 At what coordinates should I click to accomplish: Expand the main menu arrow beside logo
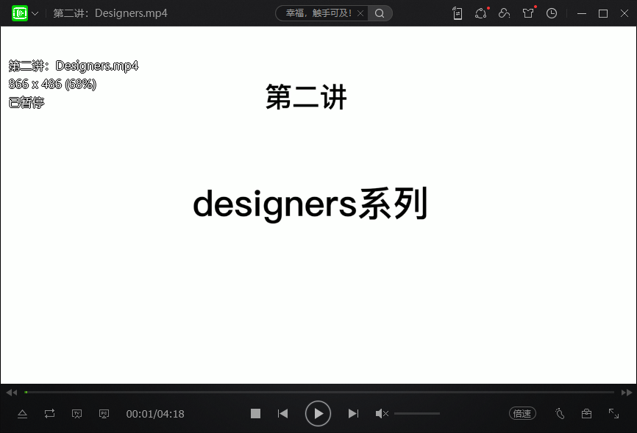point(35,13)
